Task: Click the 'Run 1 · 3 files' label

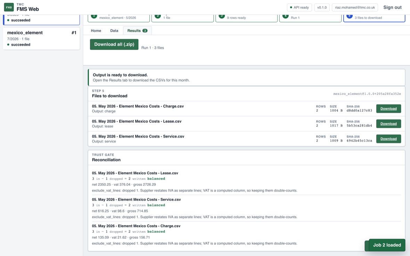Action: pos(153,48)
